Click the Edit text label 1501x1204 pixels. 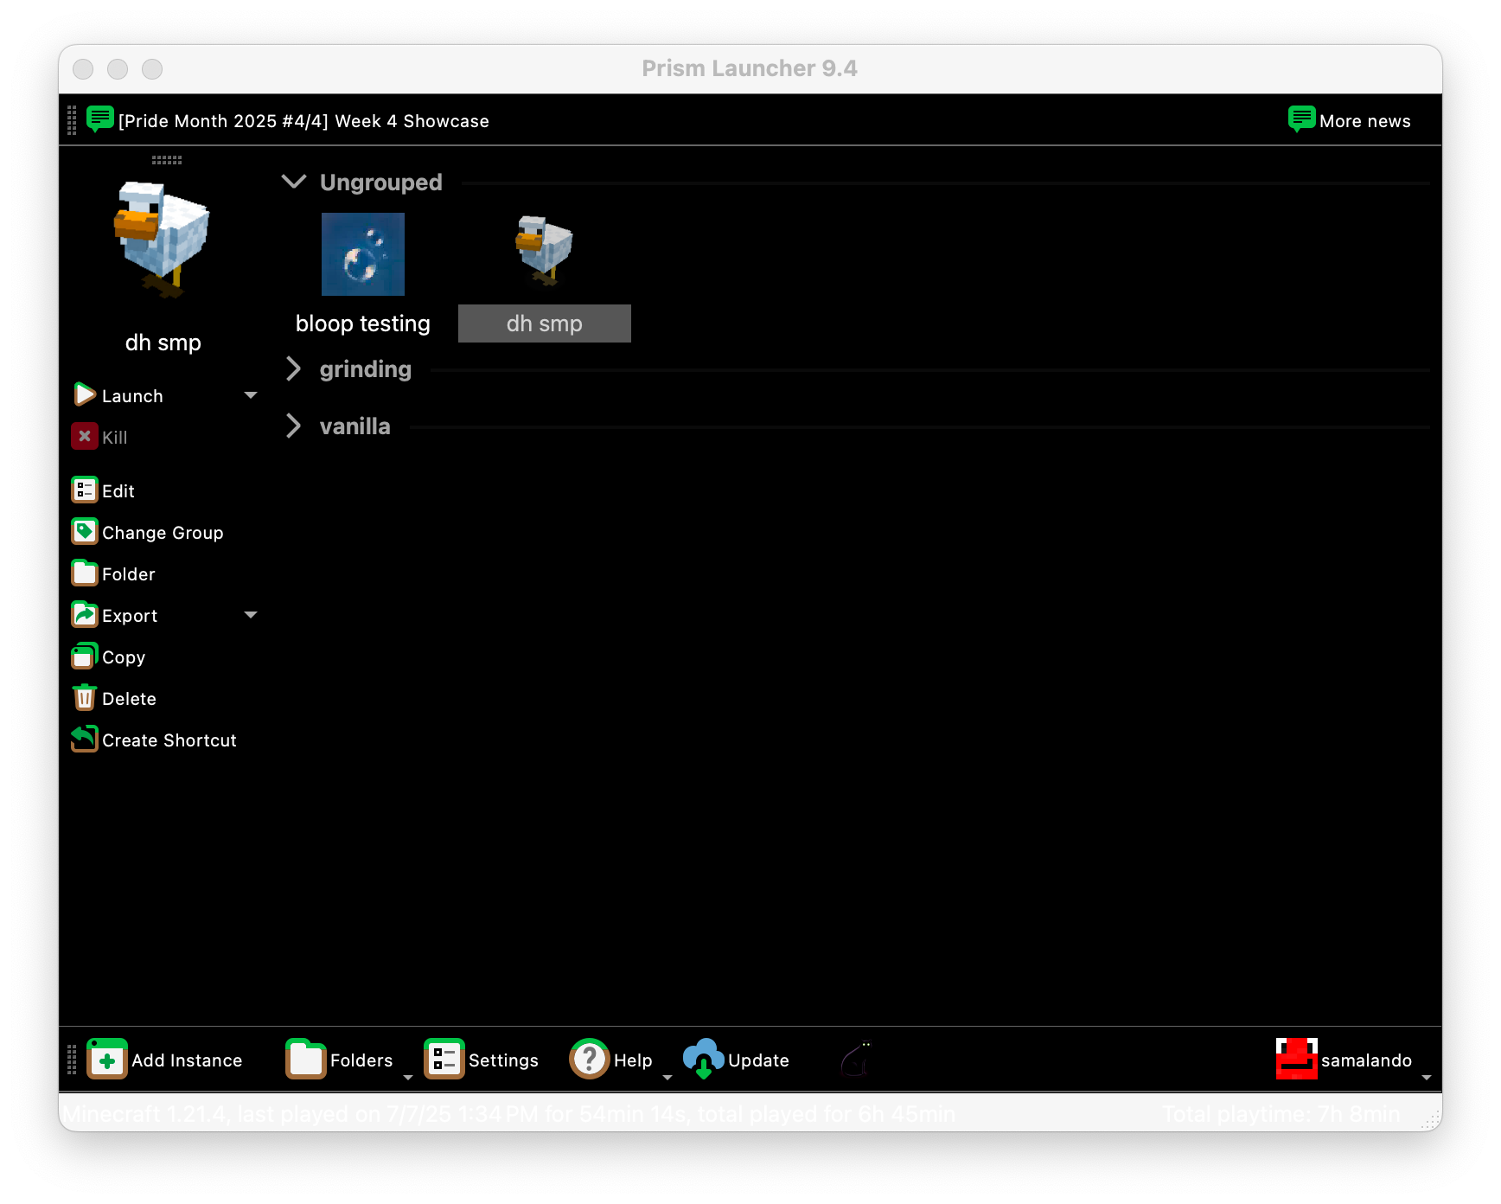point(118,491)
